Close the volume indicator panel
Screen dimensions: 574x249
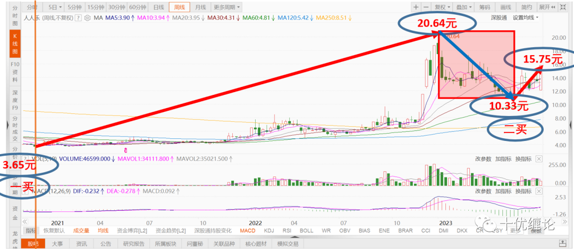(x=539, y=159)
